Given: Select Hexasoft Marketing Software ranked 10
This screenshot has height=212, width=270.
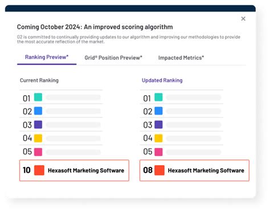Looking at the screenshot, I should click(74, 170).
